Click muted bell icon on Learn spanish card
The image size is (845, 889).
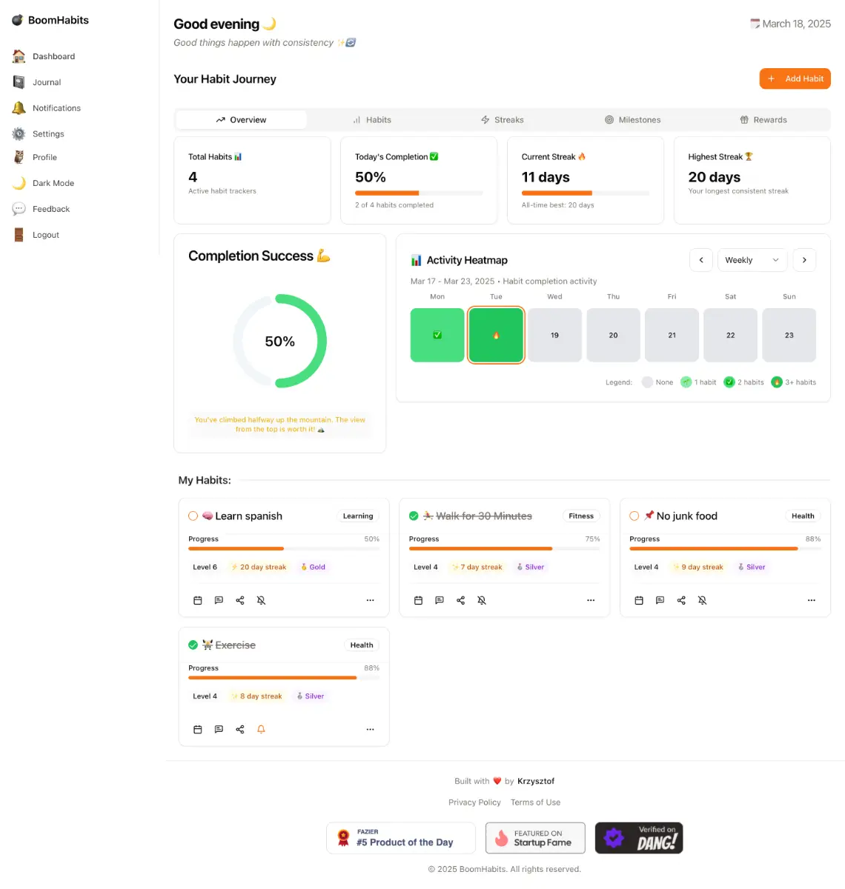[261, 600]
